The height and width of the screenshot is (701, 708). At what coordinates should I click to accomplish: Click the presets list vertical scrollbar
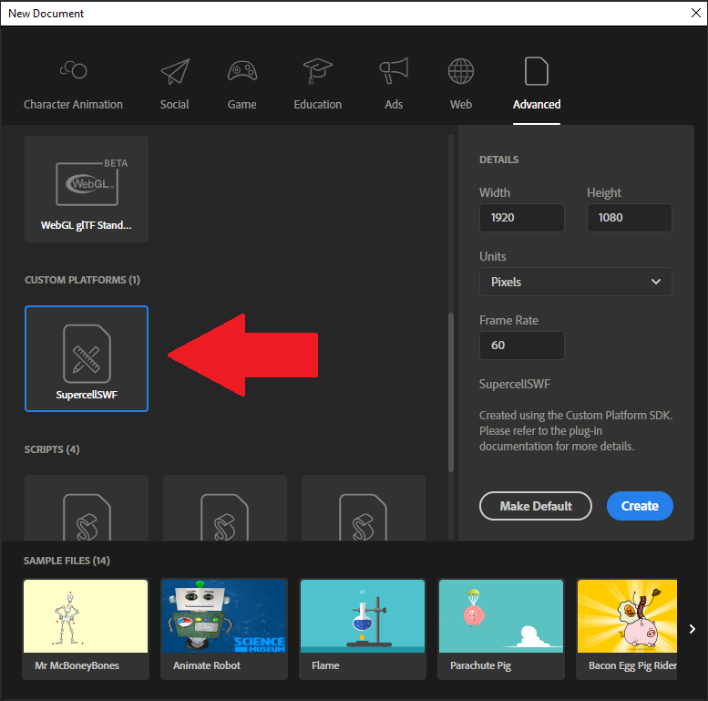tap(451, 392)
